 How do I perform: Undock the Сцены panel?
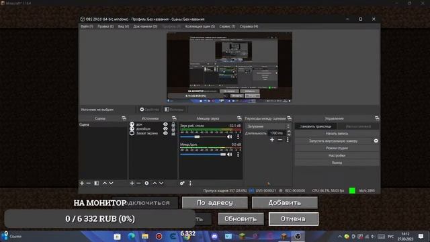tap(124, 118)
